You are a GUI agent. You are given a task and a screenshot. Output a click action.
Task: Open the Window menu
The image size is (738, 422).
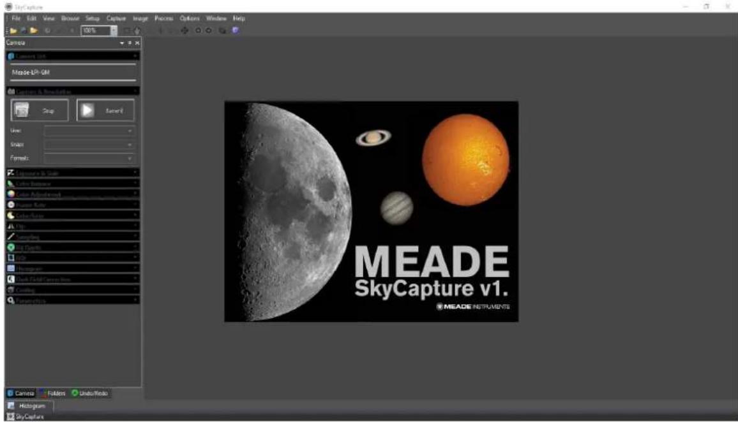click(x=216, y=18)
